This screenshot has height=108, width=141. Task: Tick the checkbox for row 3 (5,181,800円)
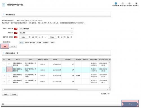pyautogui.click(x=9, y=75)
